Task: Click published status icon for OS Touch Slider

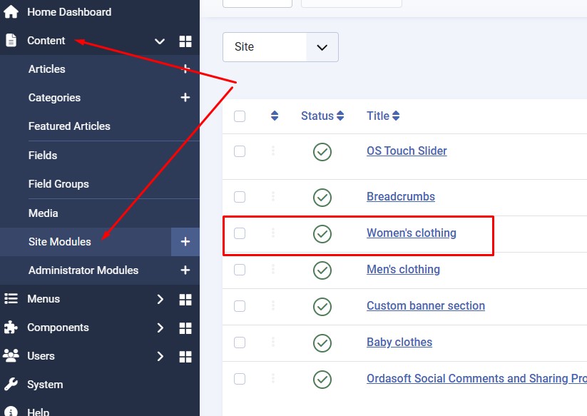Action: (322, 151)
